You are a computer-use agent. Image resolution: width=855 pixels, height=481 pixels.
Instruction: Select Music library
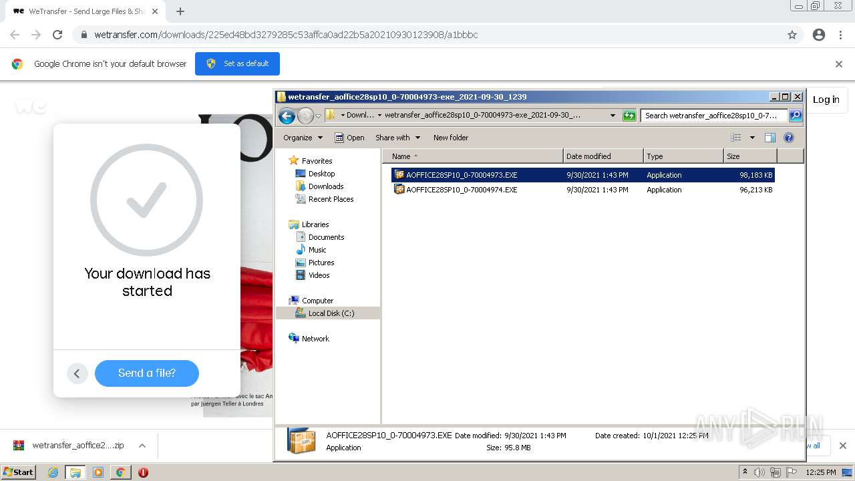click(317, 250)
